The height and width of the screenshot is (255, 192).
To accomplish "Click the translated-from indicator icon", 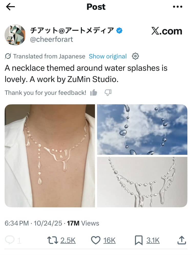I will 8,56.
